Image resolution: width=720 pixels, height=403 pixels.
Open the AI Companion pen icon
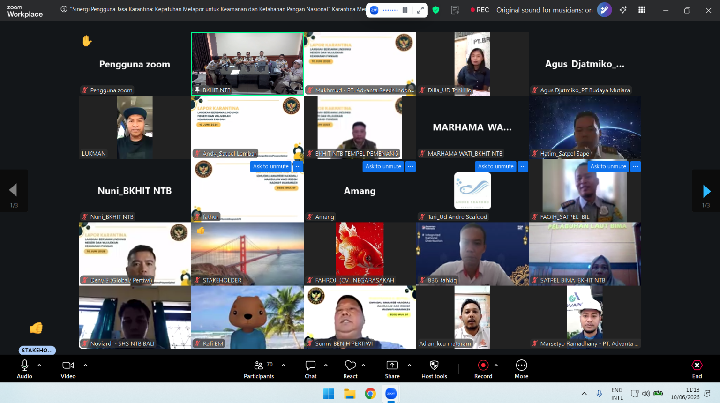604,10
